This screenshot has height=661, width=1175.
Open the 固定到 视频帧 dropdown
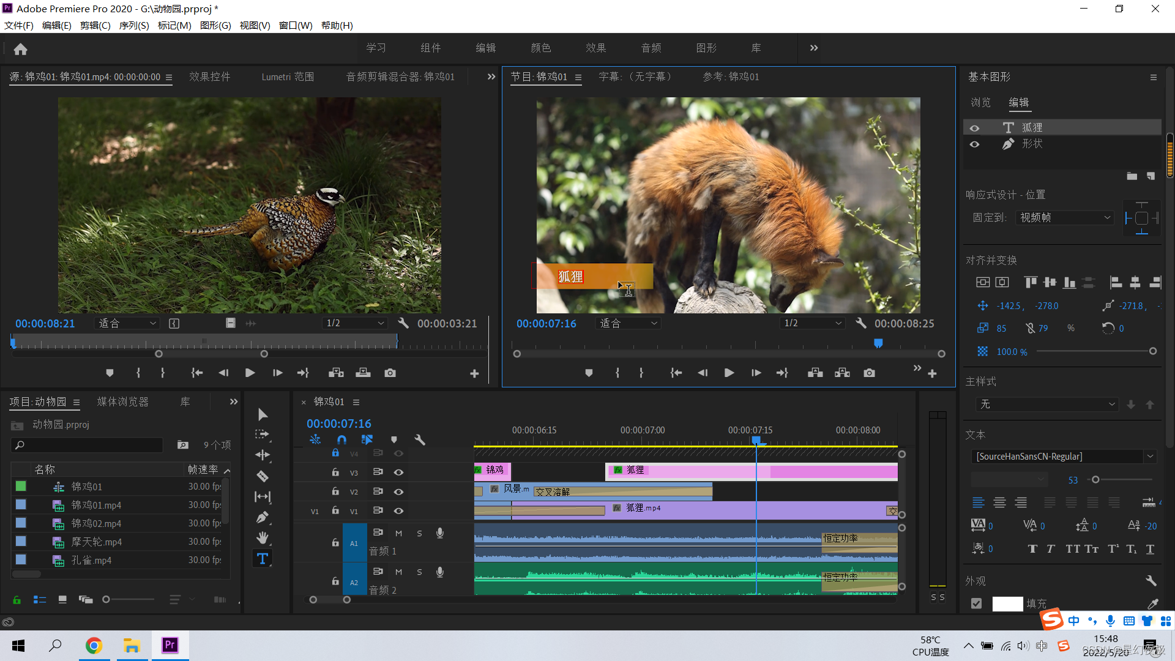pos(1064,218)
